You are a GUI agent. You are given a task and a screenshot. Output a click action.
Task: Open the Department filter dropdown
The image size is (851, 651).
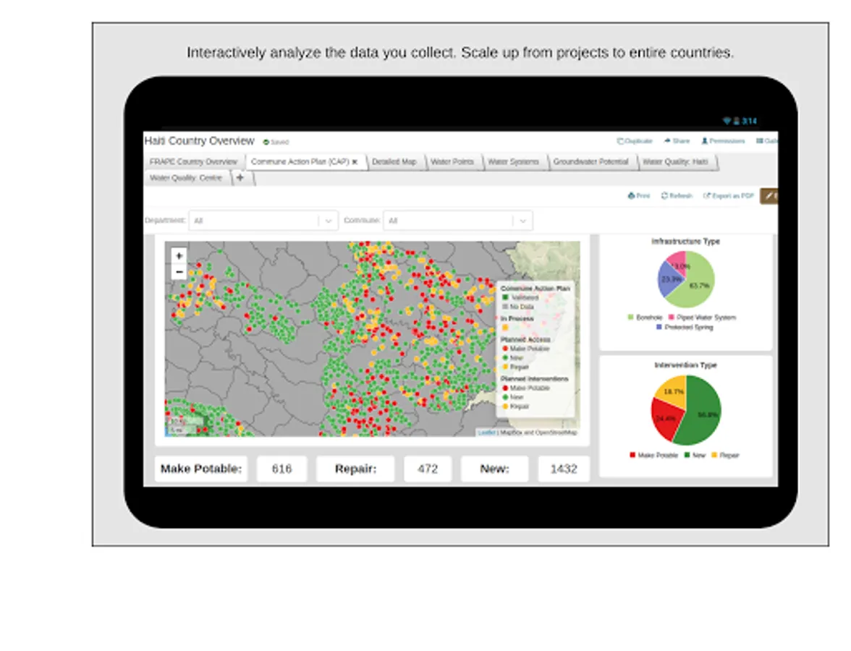coord(263,221)
